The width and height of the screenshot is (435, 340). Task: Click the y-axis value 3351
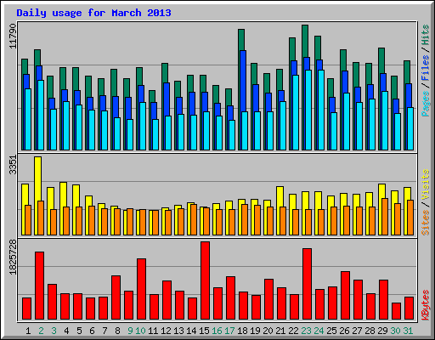(x=13, y=165)
